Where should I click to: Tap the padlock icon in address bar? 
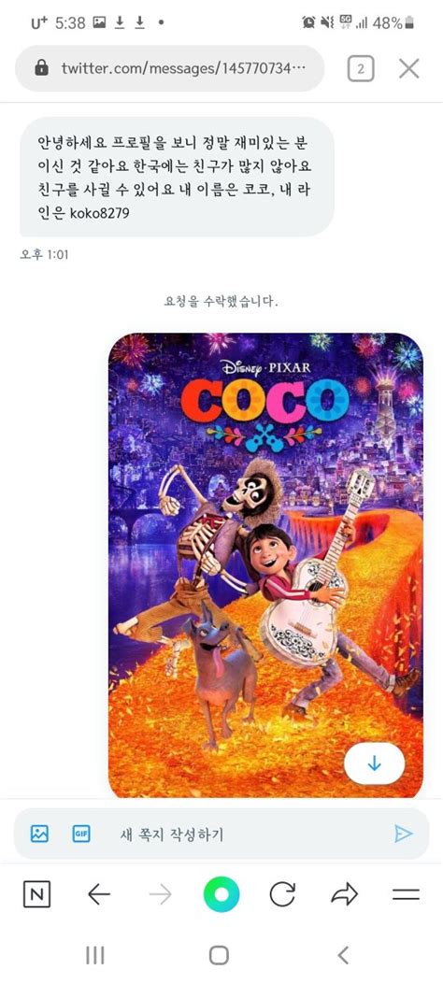[x=42, y=68]
